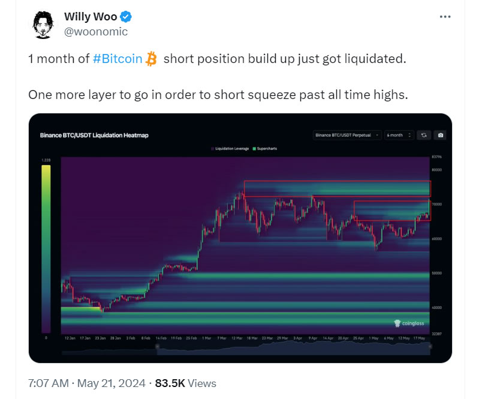Viewport: 482px width, 399px height.
Task: Open the three-dot more options menu
Action: pyautogui.click(x=445, y=17)
